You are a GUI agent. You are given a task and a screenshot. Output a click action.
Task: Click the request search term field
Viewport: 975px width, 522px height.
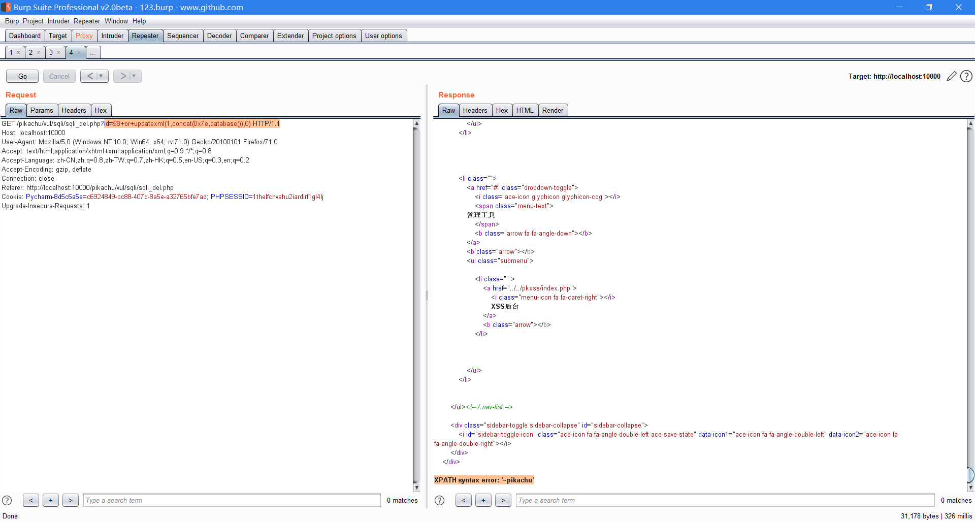tap(232, 500)
